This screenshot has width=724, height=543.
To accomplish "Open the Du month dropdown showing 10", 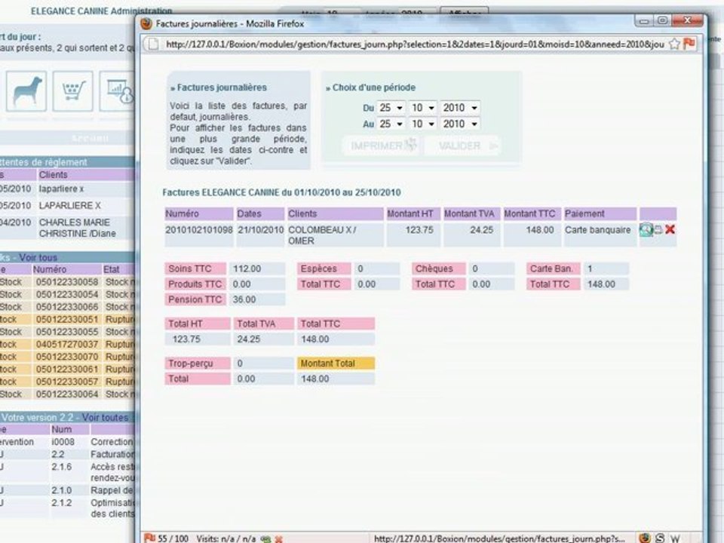I will (x=422, y=108).
